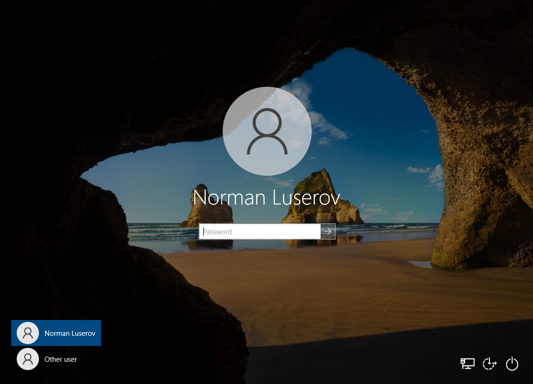Screen dimensions: 533x384
Task: Click the Norman Luserov name above the password field
Action: pos(266,197)
